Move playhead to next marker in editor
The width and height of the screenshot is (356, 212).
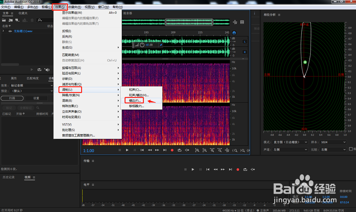(165, 150)
